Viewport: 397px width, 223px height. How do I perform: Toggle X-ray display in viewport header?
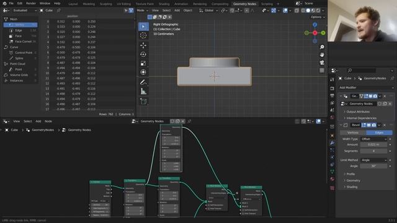[x=297, y=11]
